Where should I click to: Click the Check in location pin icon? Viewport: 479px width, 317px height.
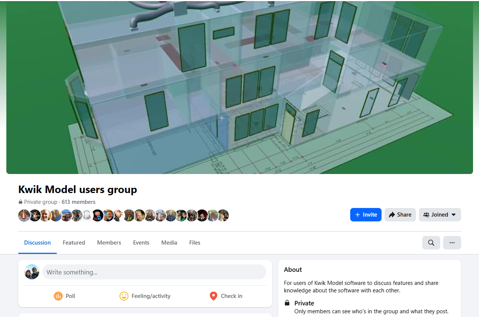click(x=213, y=296)
